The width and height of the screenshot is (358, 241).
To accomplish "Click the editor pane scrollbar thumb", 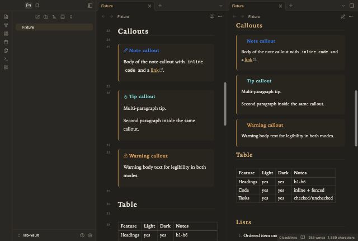I will pyautogui.click(x=225, y=104).
